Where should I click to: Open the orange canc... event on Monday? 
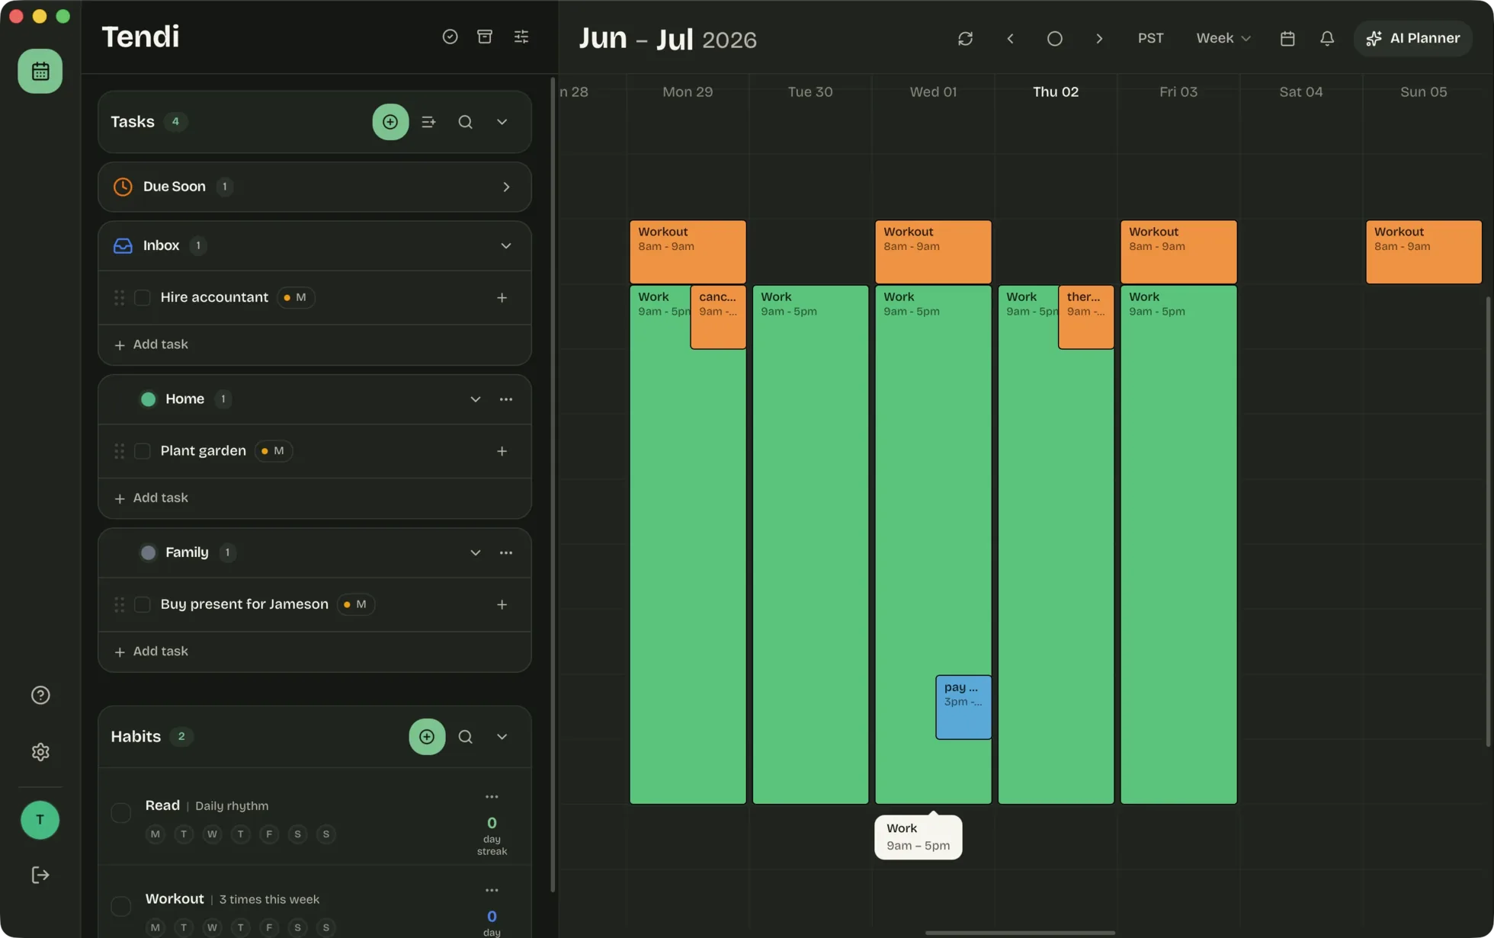click(718, 317)
